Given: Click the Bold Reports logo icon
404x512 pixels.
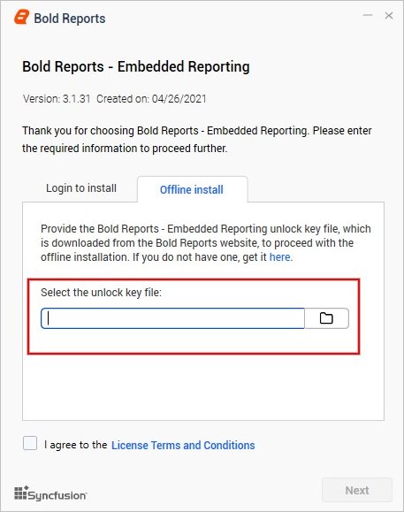Looking at the screenshot, I should click(21, 17).
